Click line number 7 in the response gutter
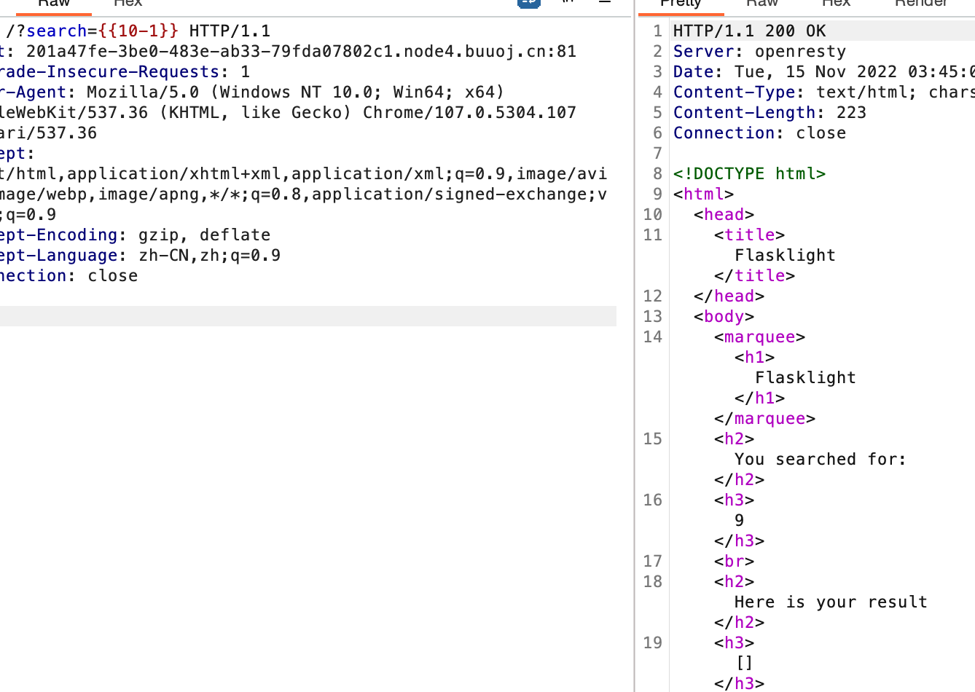The image size is (975, 692). click(x=657, y=153)
